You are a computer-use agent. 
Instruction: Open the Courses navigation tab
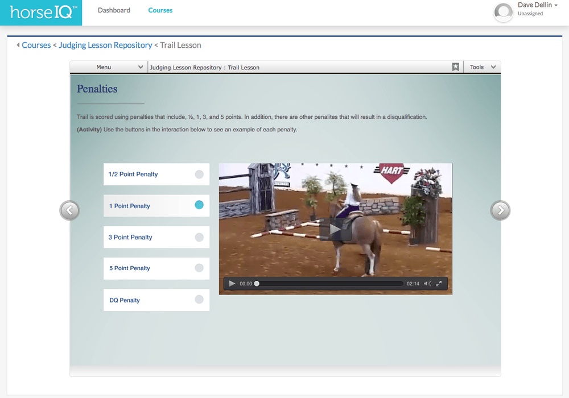coord(160,10)
